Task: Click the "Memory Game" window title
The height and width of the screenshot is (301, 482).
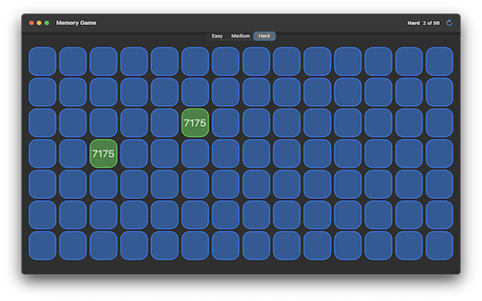Action: point(76,22)
